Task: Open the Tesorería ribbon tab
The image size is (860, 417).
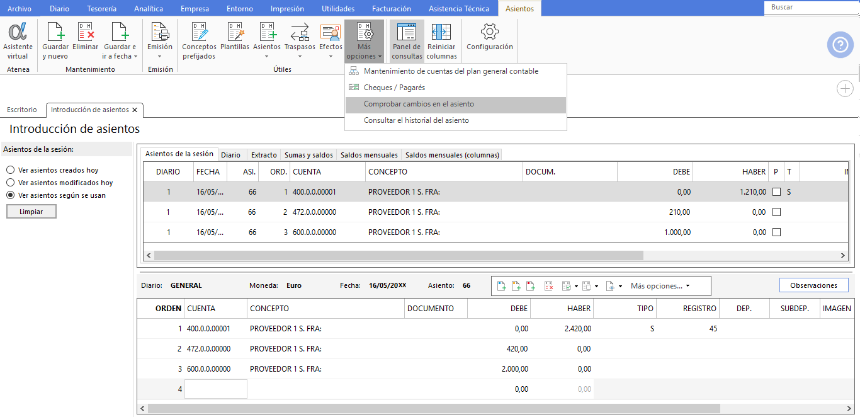Action: coord(101,9)
